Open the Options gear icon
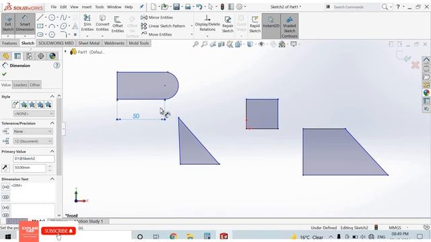 [240, 7]
